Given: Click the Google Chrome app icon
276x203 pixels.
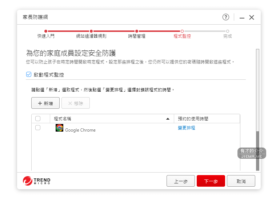Looking at the screenshot, I should tap(59, 128).
